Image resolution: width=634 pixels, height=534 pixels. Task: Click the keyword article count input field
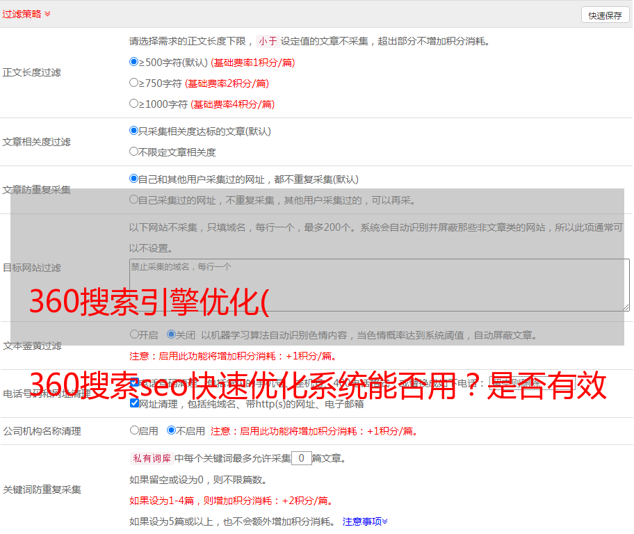(302, 458)
